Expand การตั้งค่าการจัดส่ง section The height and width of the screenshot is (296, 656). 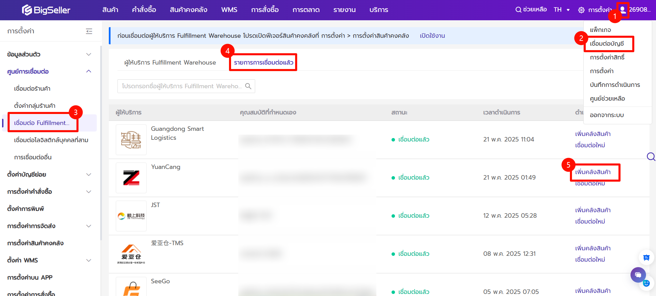coord(88,226)
